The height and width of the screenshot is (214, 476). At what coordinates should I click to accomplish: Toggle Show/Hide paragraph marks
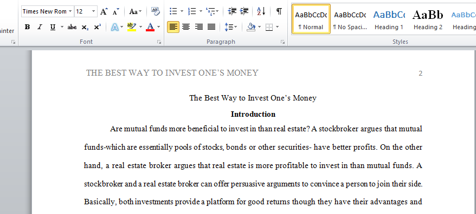coord(279,11)
